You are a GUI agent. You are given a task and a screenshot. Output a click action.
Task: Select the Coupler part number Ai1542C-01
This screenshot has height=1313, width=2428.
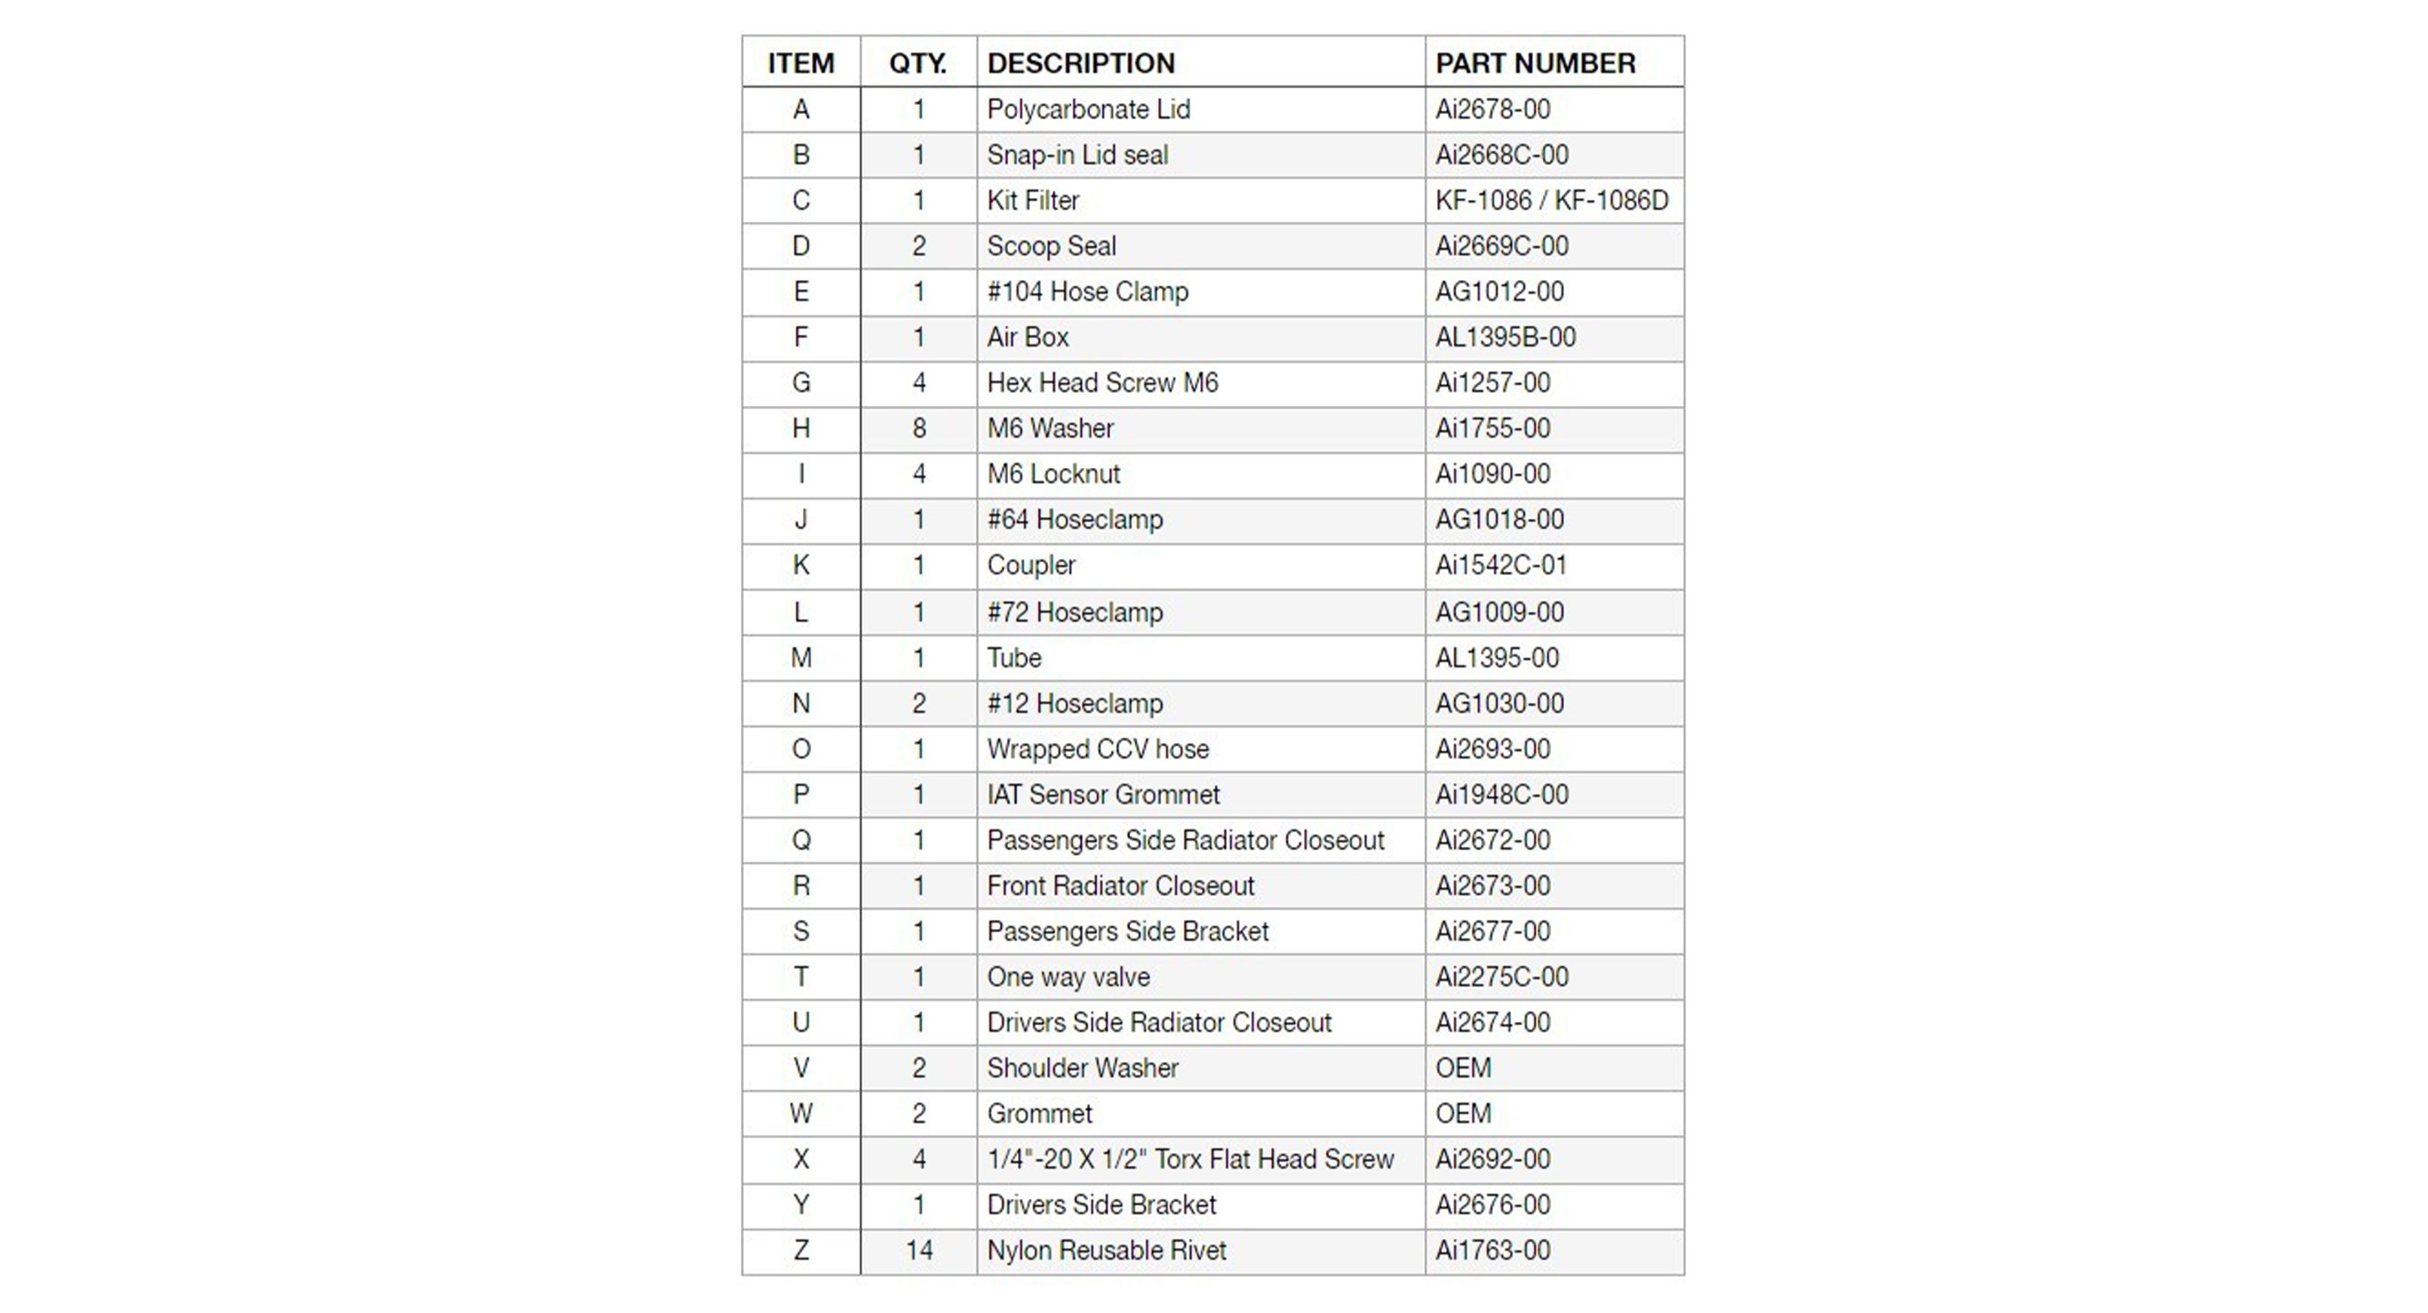(x=1501, y=565)
